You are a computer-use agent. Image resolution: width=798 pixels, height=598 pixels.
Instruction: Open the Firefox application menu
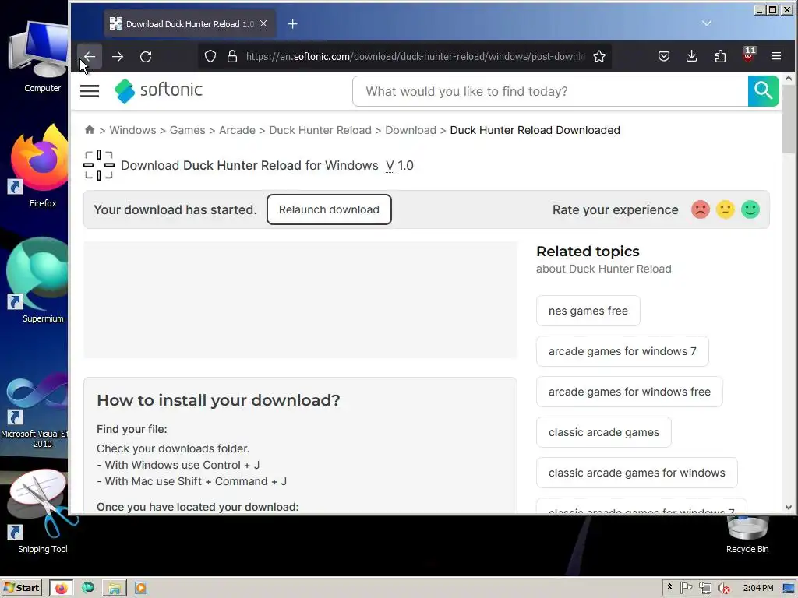pos(776,56)
